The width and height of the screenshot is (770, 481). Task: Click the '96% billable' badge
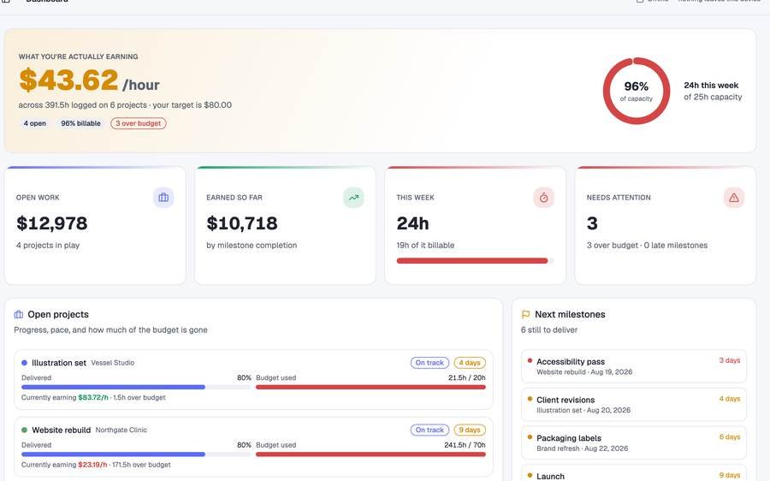(80, 123)
